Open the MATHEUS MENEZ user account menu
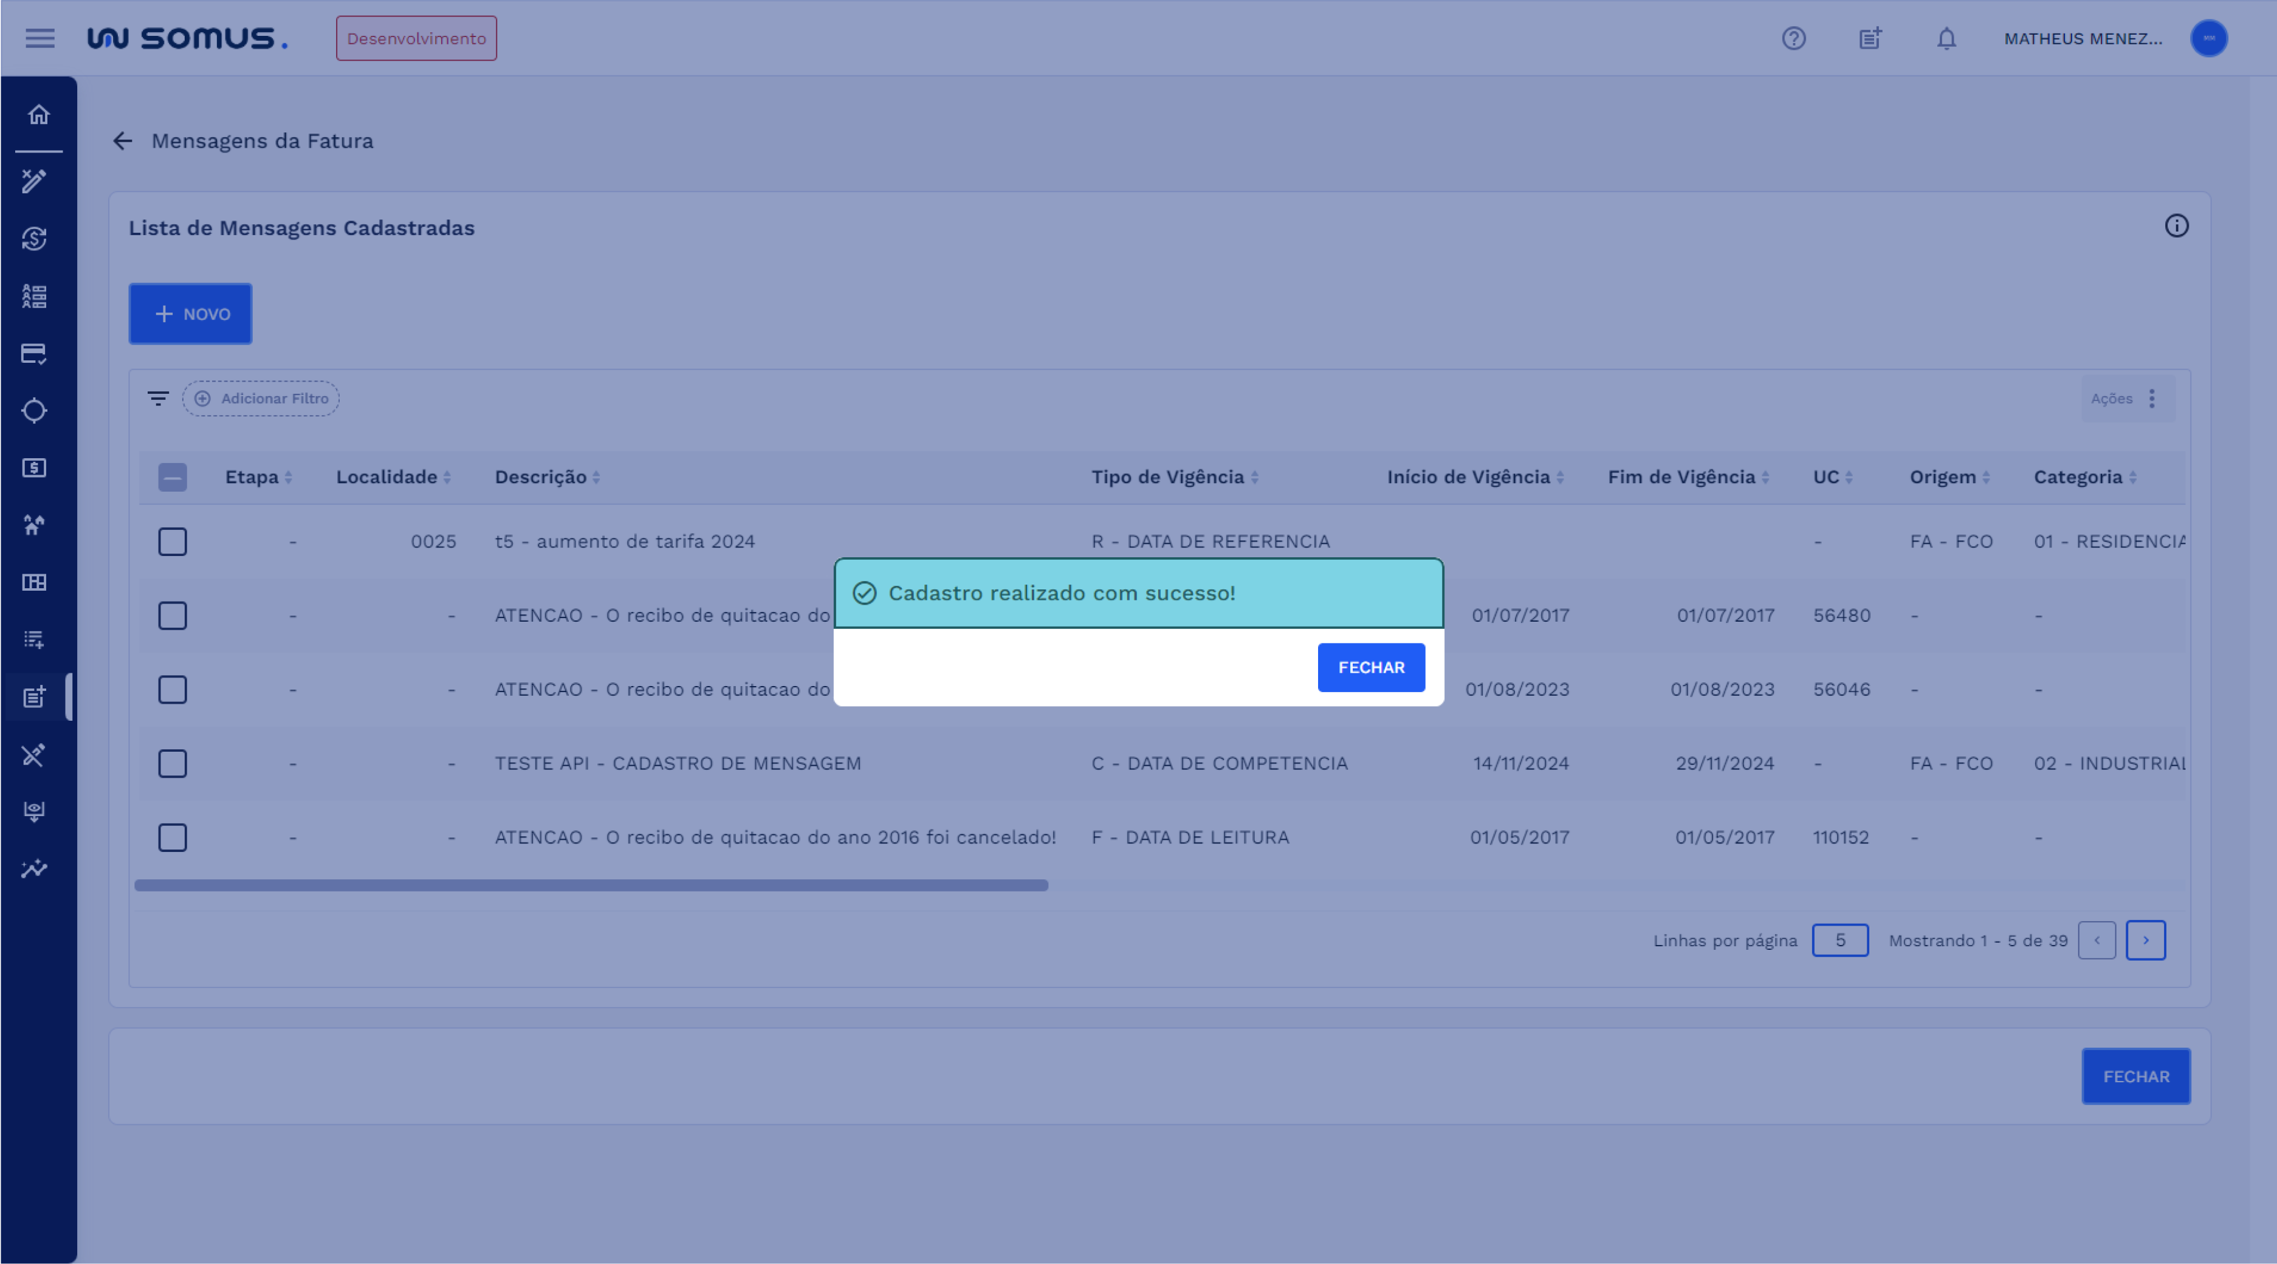 2083,38
